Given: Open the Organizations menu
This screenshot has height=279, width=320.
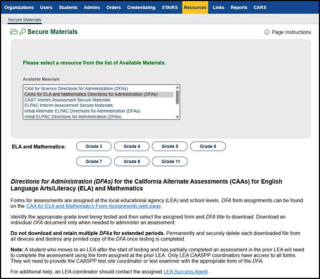Looking at the screenshot, I should [x=19, y=7].
